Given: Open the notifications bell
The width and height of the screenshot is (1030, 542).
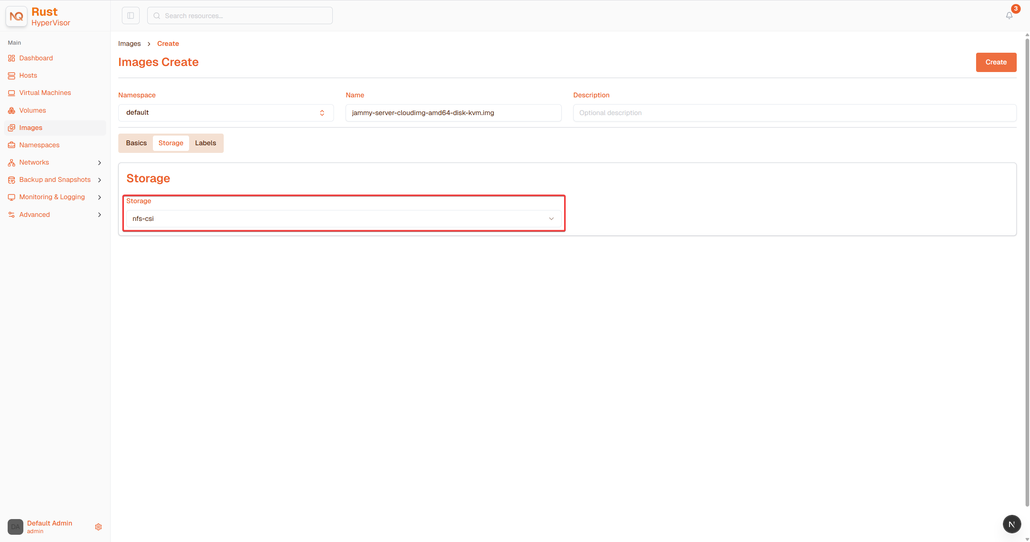Looking at the screenshot, I should tap(1009, 16).
